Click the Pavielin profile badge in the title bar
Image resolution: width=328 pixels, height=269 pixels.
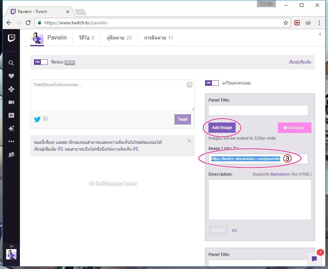266,4
